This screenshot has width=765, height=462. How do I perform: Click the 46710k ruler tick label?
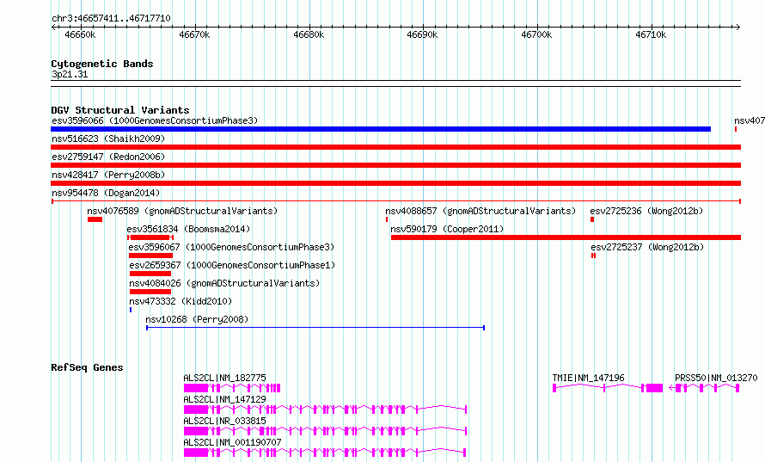651,34
